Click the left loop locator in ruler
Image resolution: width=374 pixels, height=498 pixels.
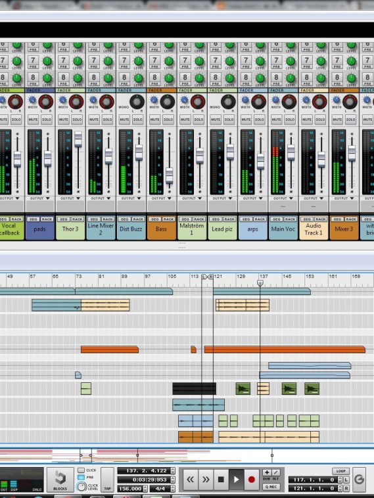pyautogui.click(x=204, y=277)
